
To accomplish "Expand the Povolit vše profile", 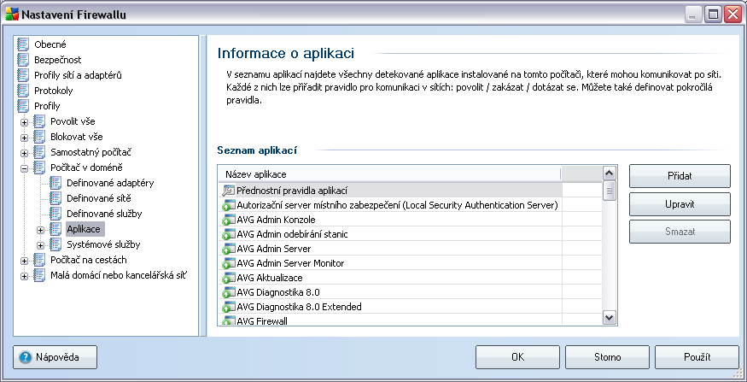I will 24,122.
